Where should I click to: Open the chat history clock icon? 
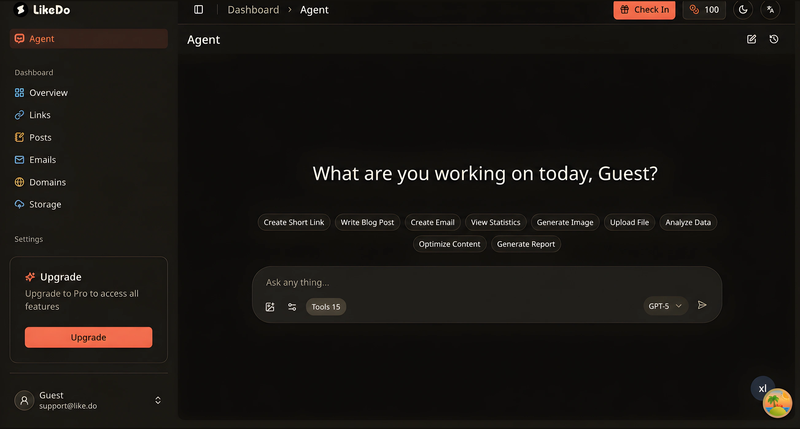(x=774, y=39)
